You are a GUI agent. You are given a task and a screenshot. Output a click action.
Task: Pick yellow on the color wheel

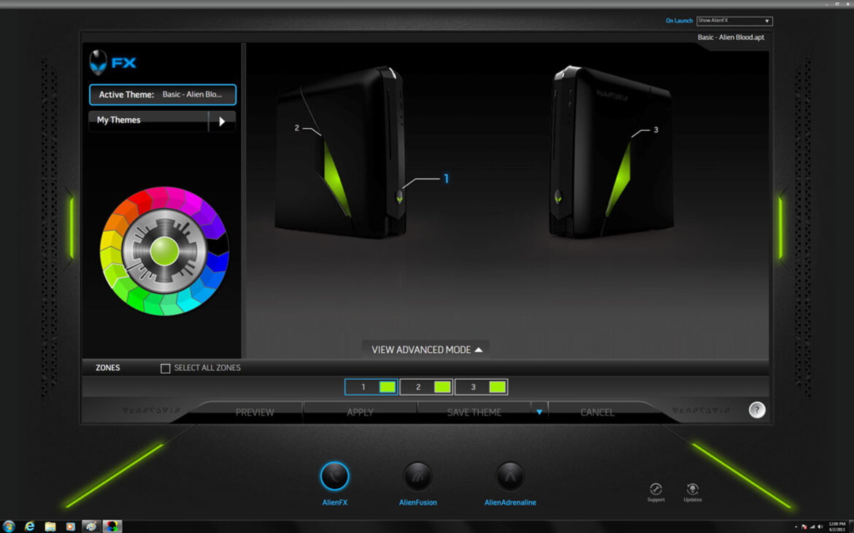110,239
